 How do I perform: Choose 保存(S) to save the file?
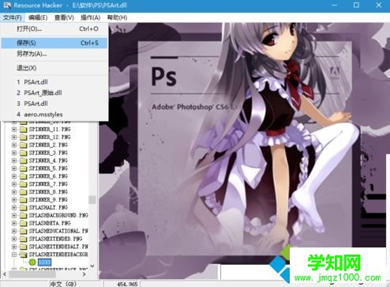(x=54, y=43)
